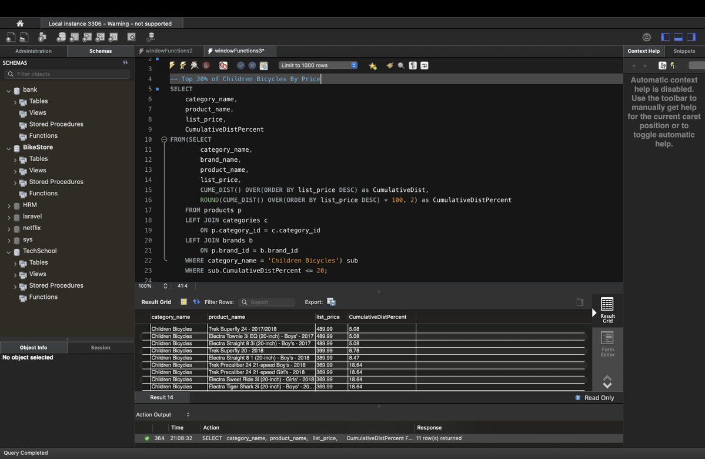Screen dimensions: 705x459
Task: Expand Views under BikeStore
Action: click(x=15, y=171)
